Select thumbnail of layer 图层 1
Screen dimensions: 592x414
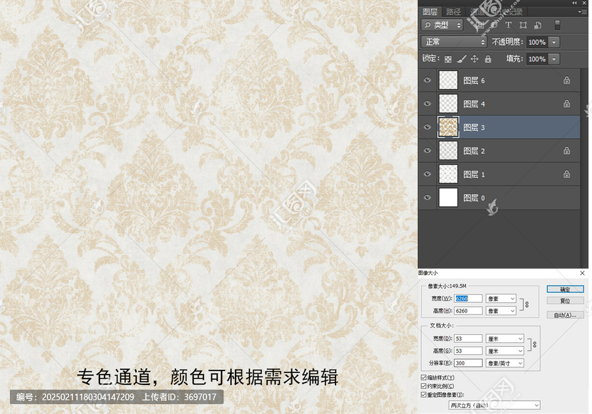(448, 174)
